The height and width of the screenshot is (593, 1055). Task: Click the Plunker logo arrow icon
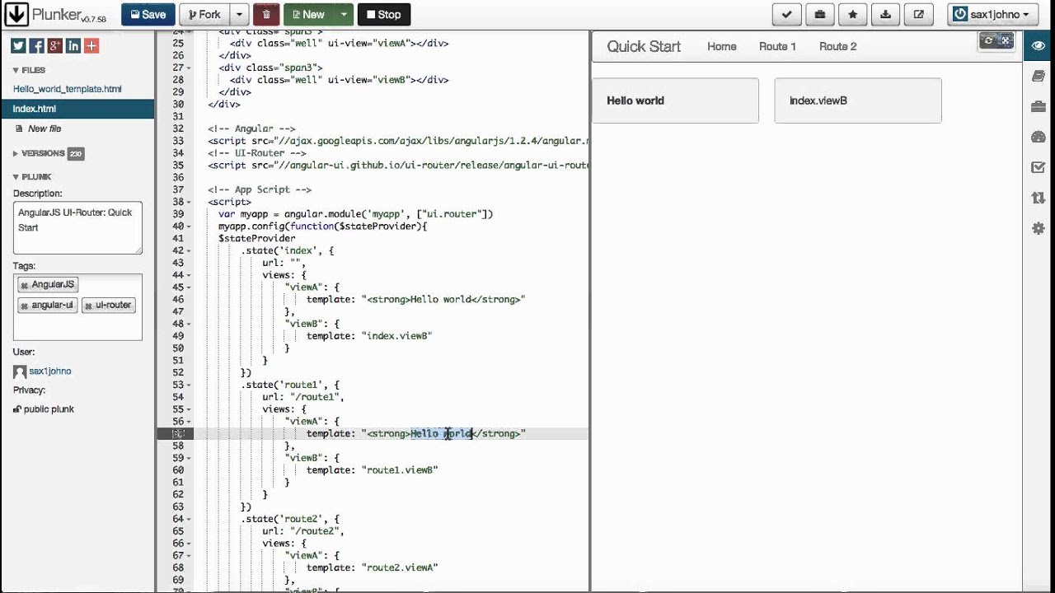click(16, 14)
